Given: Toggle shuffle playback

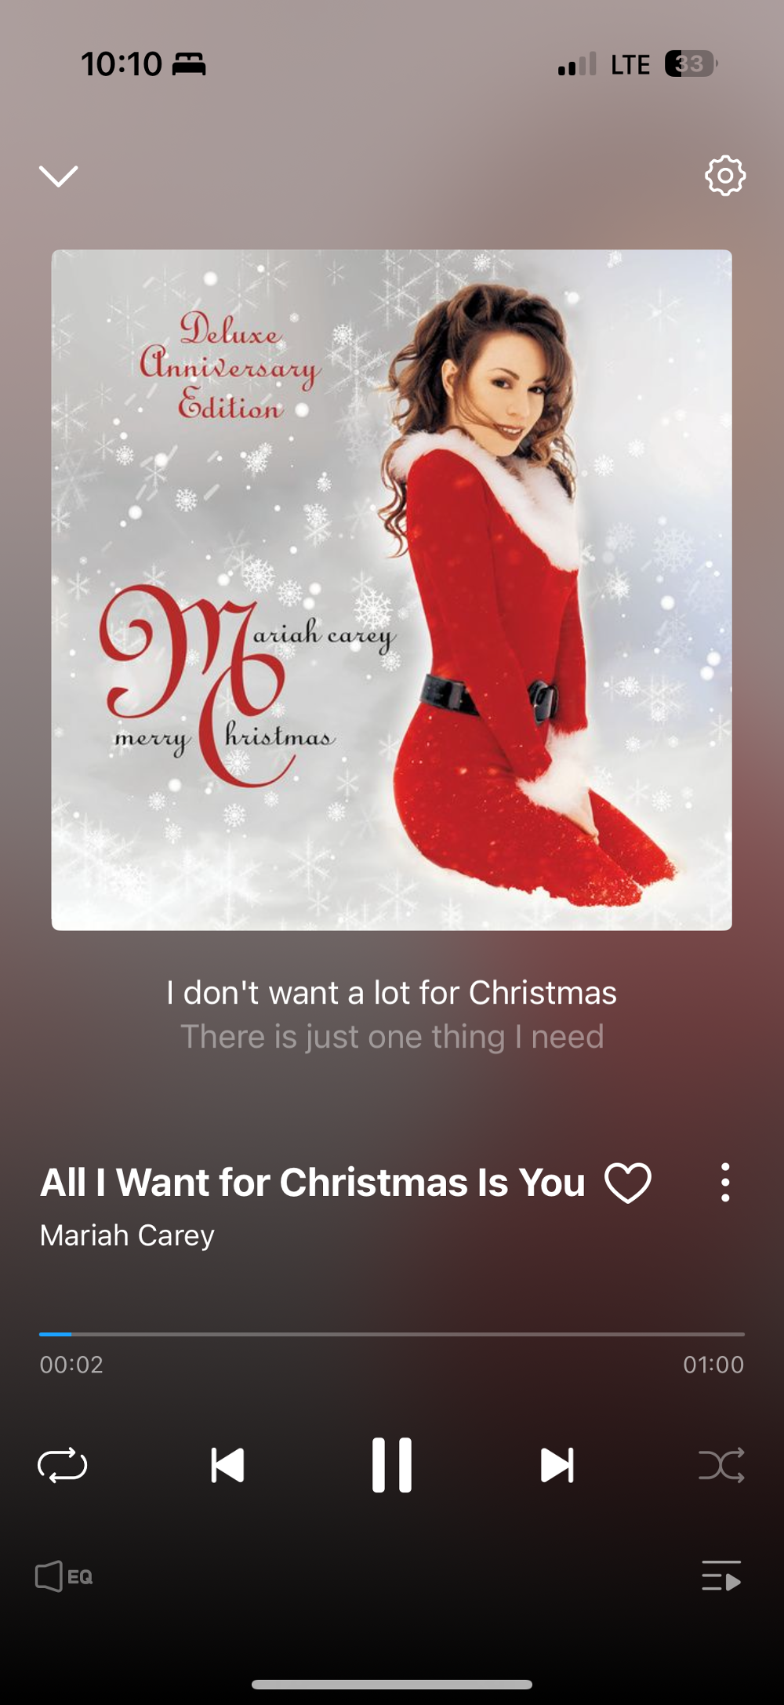Looking at the screenshot, I should pos(721,1465).
